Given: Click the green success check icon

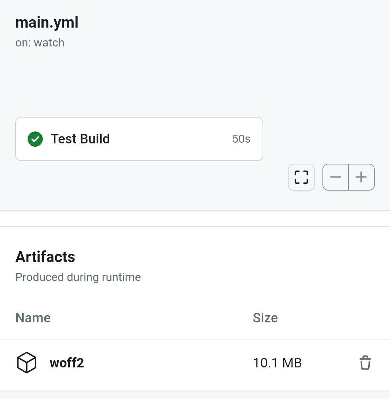Looking at the screenshot, I should (35, 139).
